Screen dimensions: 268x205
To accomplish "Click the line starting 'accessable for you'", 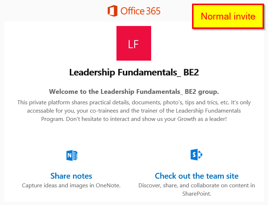I will [x=134, y=110].
